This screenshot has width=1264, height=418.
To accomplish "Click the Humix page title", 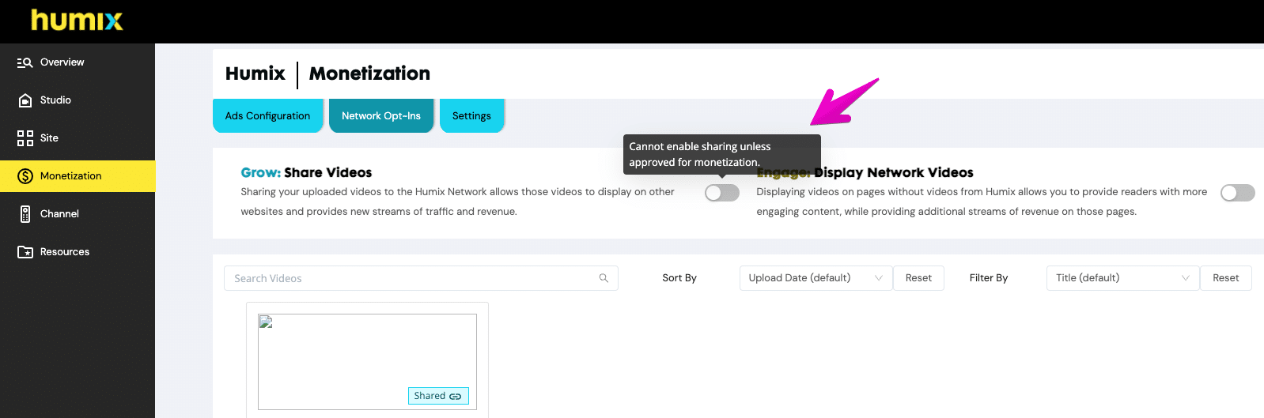I will coord(255,73).
